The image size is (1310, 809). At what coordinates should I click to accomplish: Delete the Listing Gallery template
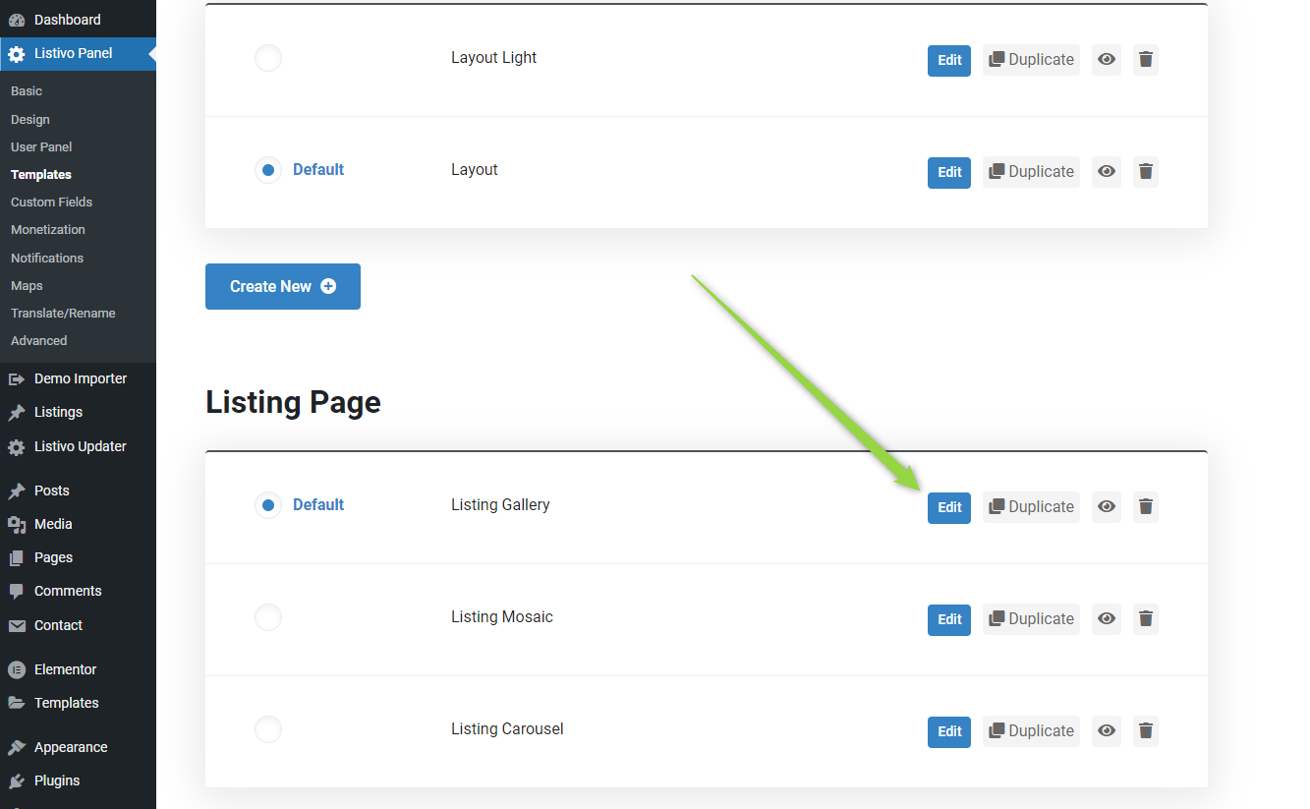click(1146, 507)
